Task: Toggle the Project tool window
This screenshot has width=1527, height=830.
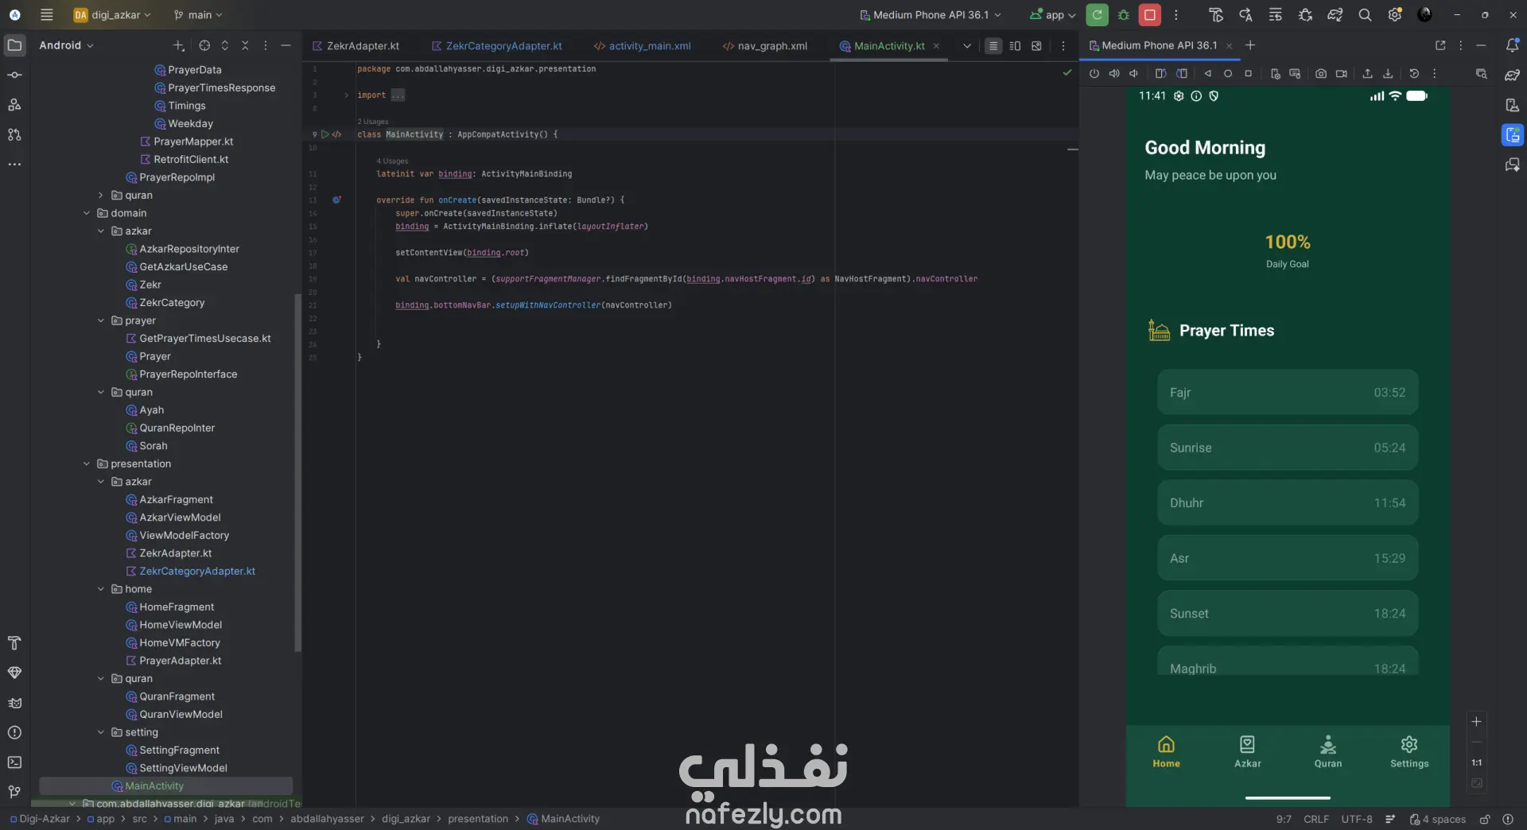Action: tap(14, 45)
